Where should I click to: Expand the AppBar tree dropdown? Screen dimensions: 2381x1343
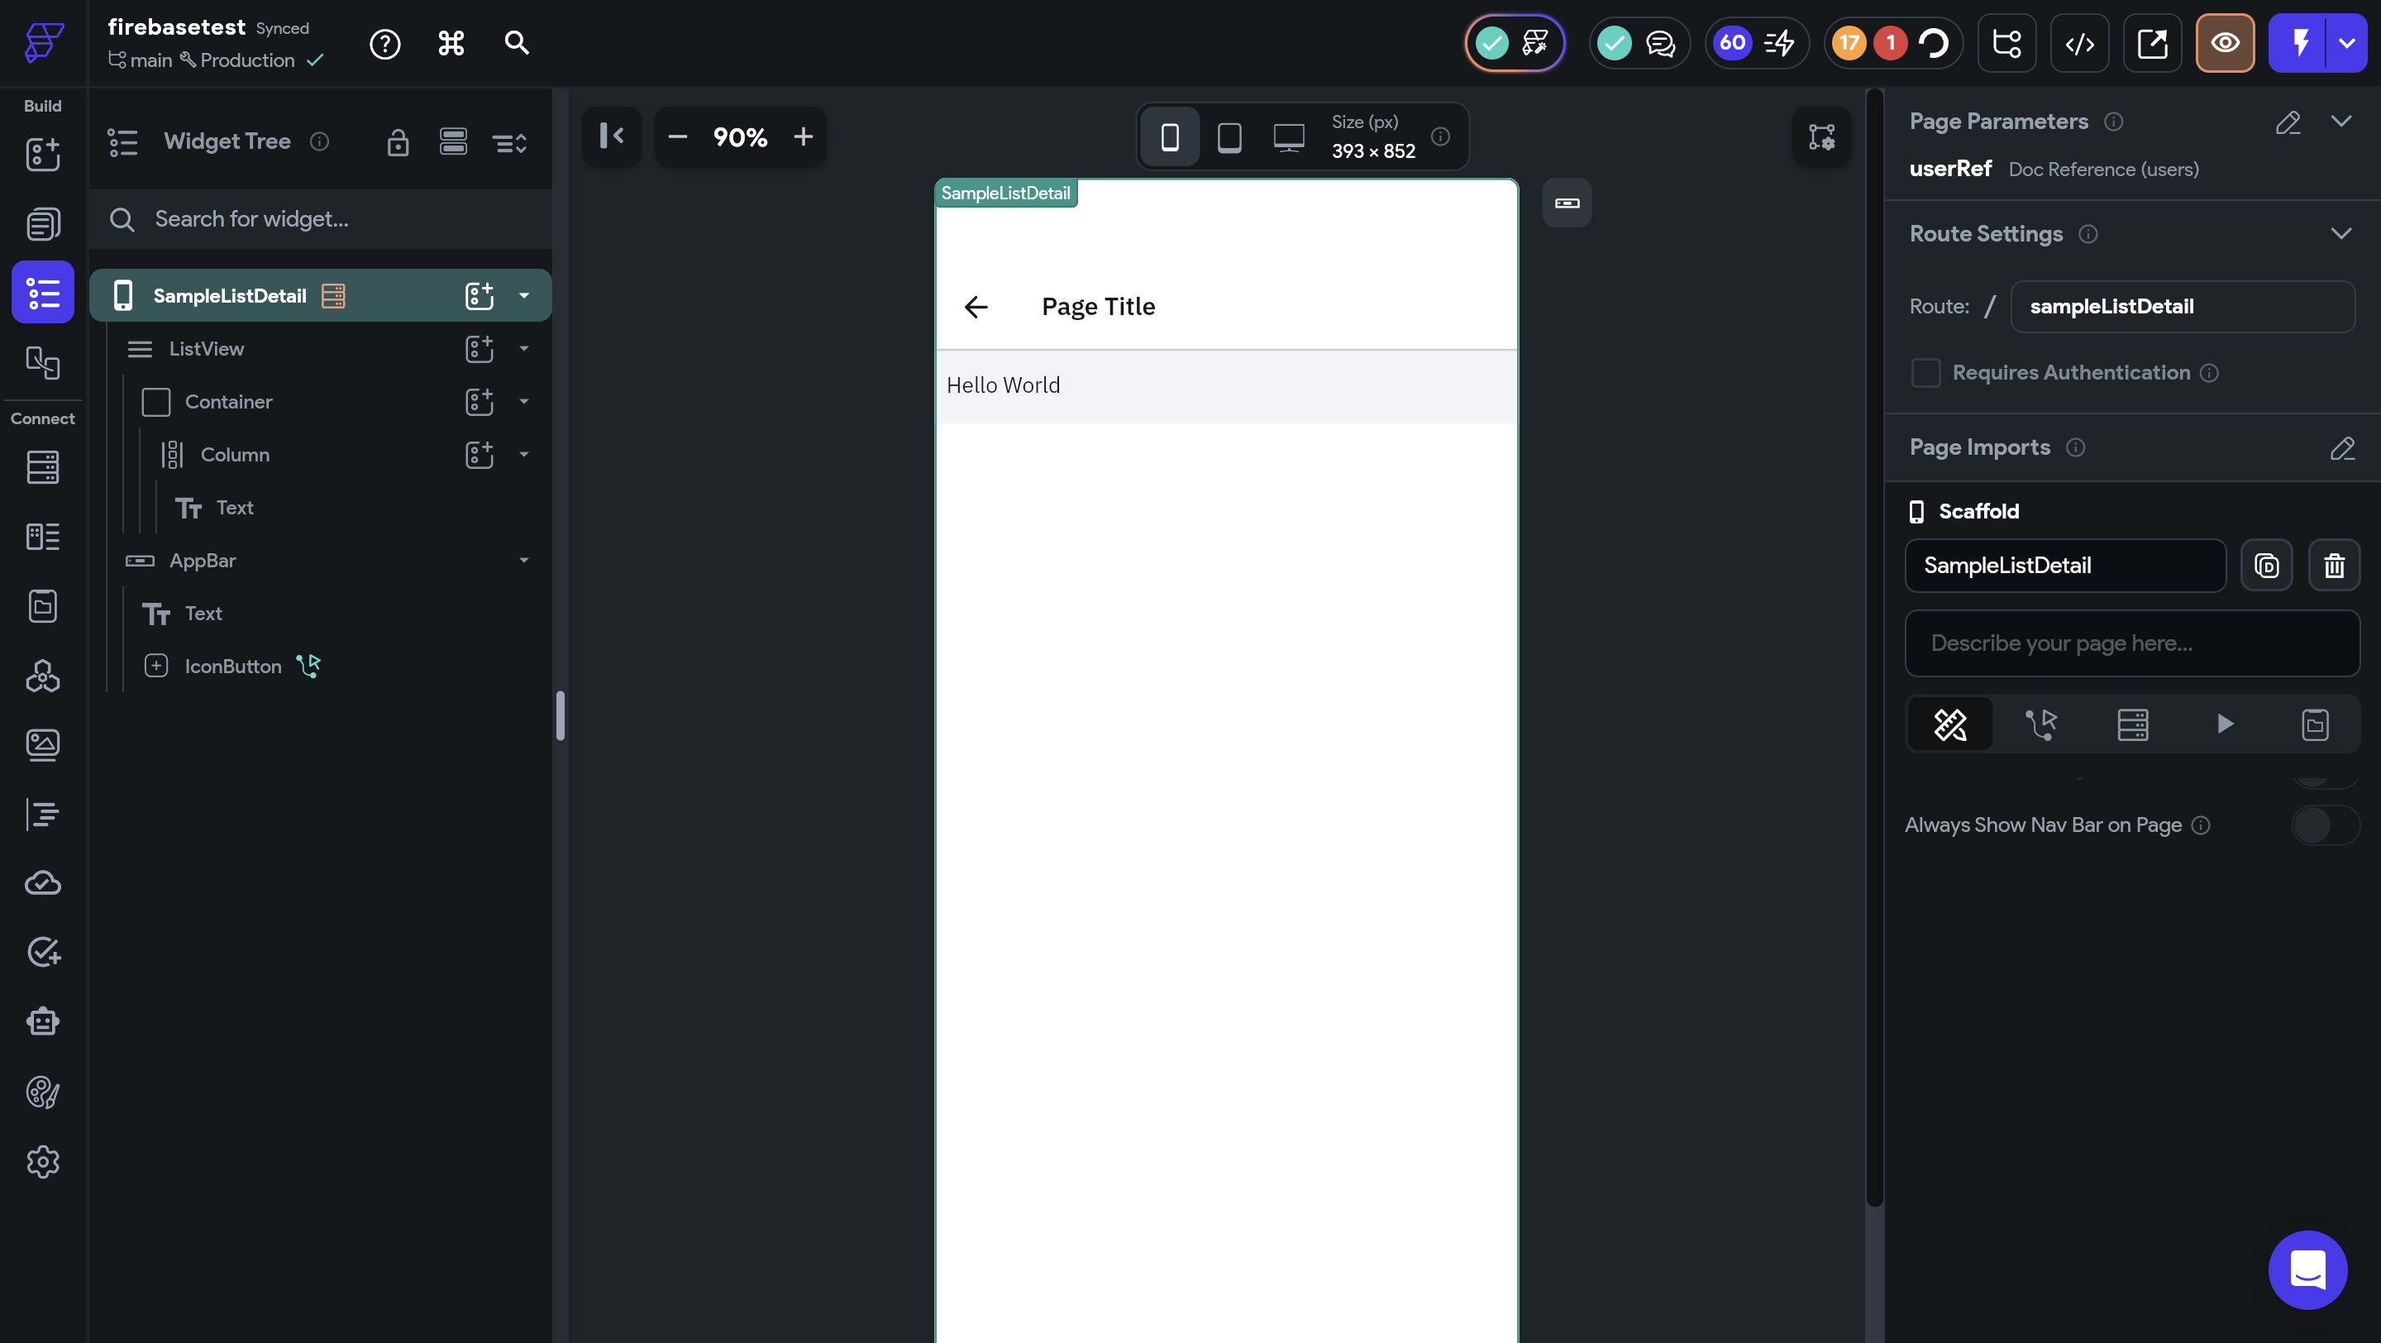pos(524,561)
